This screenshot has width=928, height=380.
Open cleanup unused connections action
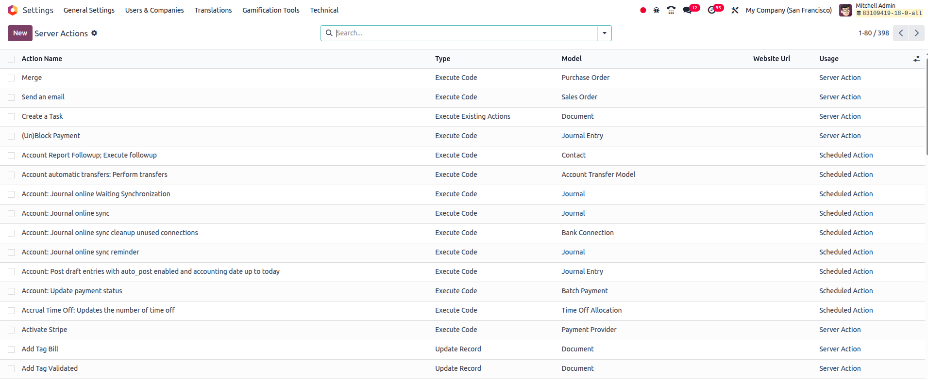tap(110, 233)
